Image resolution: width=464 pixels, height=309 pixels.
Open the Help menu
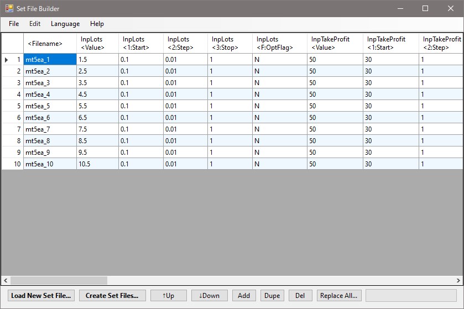tap(97, 24)
